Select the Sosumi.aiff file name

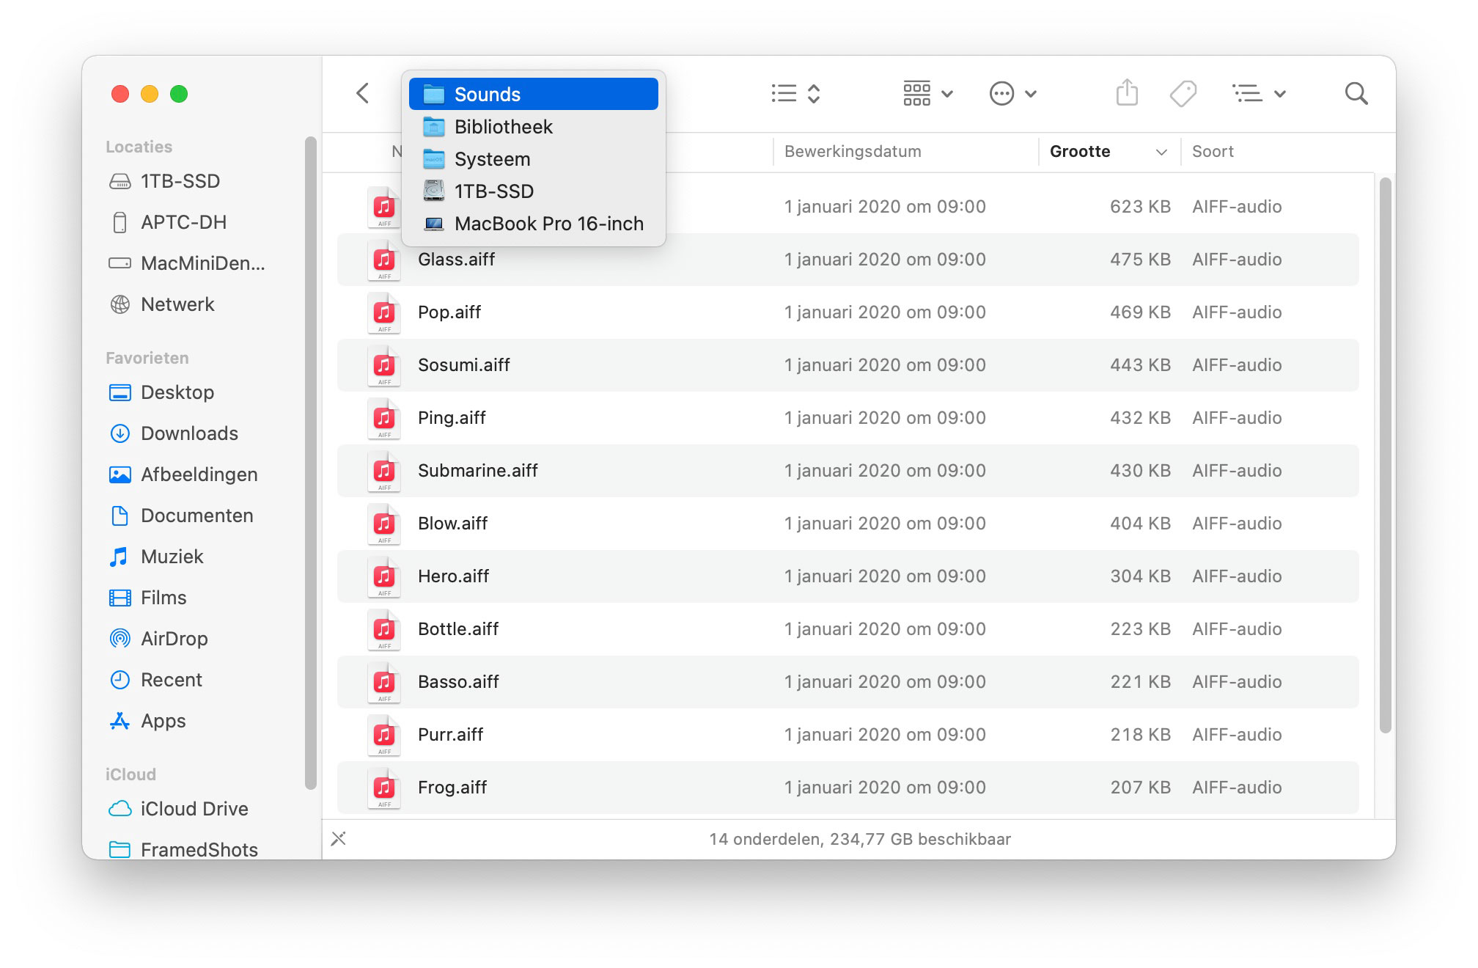(463, 365)
